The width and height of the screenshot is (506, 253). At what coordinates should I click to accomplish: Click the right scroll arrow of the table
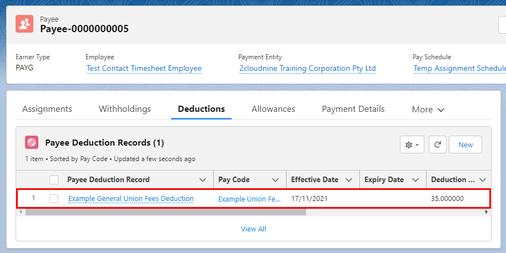[x=487, y=212]
